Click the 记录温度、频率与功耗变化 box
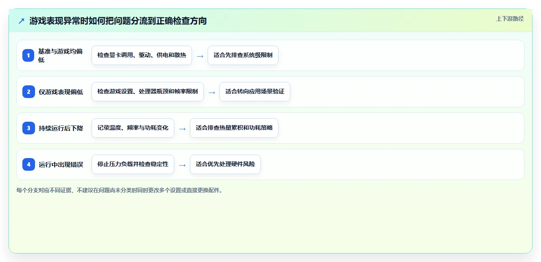541x262 pixels. tap(133, 128)
